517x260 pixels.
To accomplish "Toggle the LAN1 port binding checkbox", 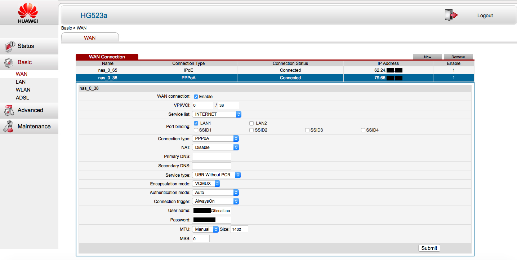I will [196, 123].
